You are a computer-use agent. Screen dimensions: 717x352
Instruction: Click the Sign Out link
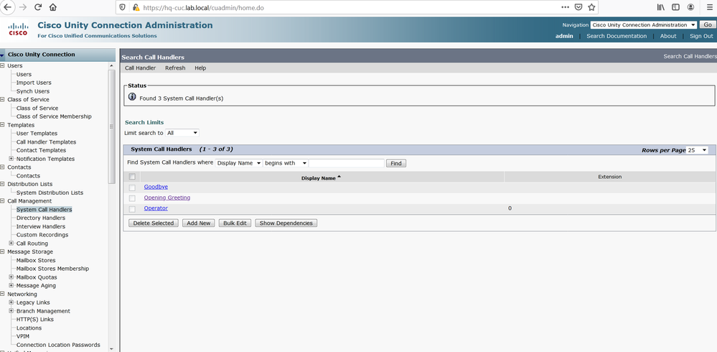[x=701, y=36]
